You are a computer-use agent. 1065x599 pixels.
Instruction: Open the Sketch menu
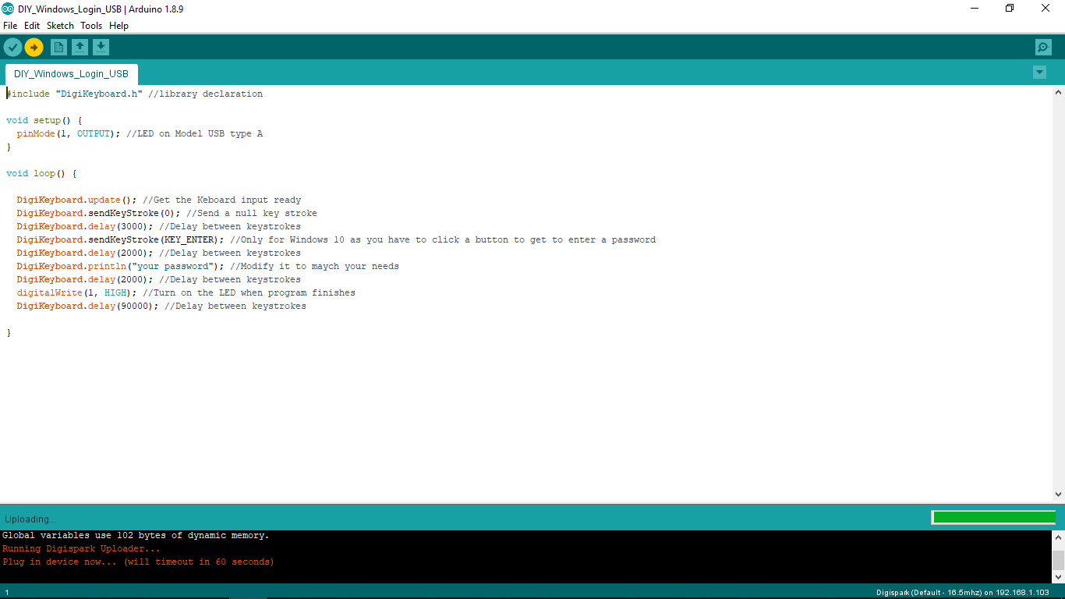60,25
